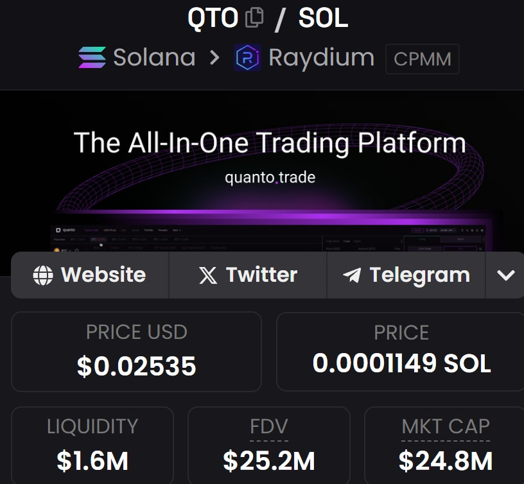Click the X logo beside Twitter
The width and height of the screenshot is (524, 484).
[208, 275]
